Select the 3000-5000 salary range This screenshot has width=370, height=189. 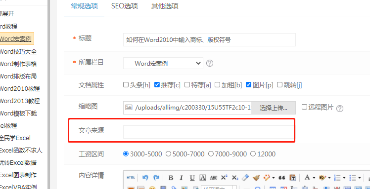(126, 154)
